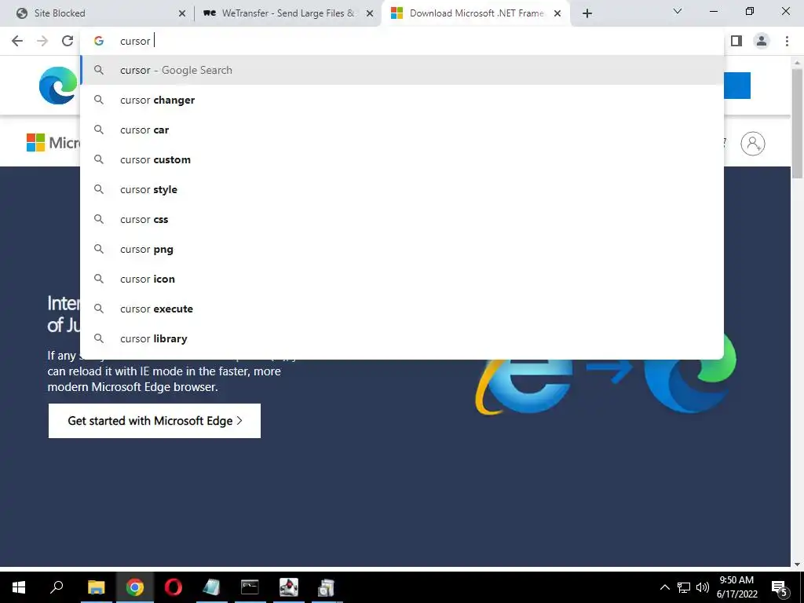The image size is (804, 603).
Task: Pick the 'cursor style' suggestion
Action: point(402,189)
